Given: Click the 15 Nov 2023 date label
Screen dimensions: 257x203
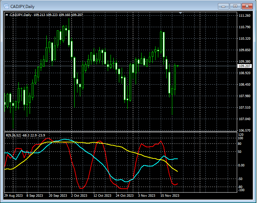Looking at the screenshot, I should point(169,195).
